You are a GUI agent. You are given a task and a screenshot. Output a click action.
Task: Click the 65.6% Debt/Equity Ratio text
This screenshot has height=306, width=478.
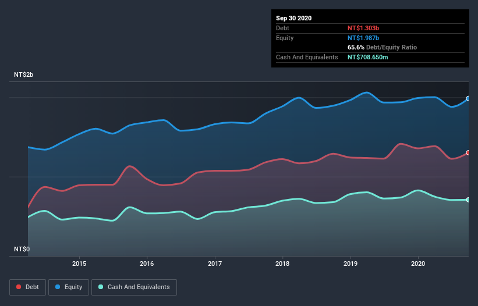click(383, 47)
